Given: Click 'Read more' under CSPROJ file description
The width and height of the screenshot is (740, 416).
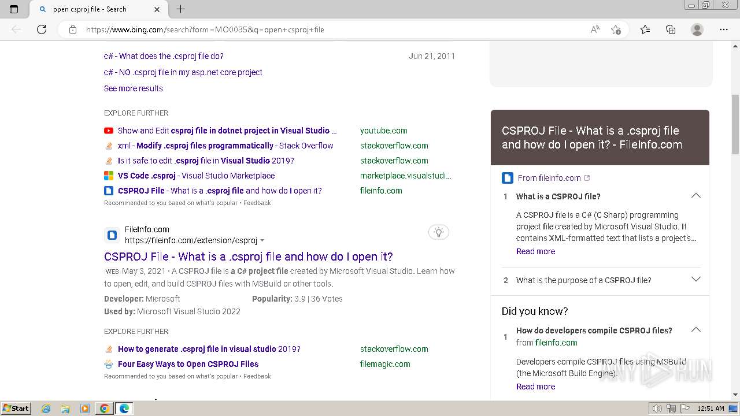Looking at the screenshot, I should [535, 251].
